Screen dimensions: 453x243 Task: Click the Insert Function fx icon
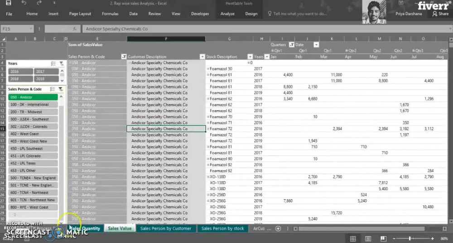click(x=75, y=29)
